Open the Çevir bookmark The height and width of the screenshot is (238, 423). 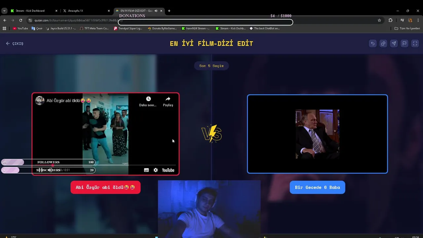37,28
